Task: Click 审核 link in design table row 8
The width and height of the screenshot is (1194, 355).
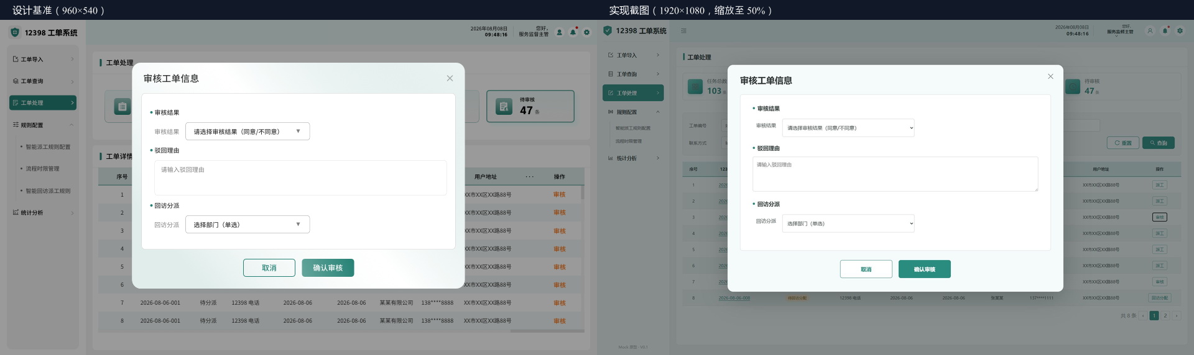Action: pyautogui.click(x=560, y=321)
